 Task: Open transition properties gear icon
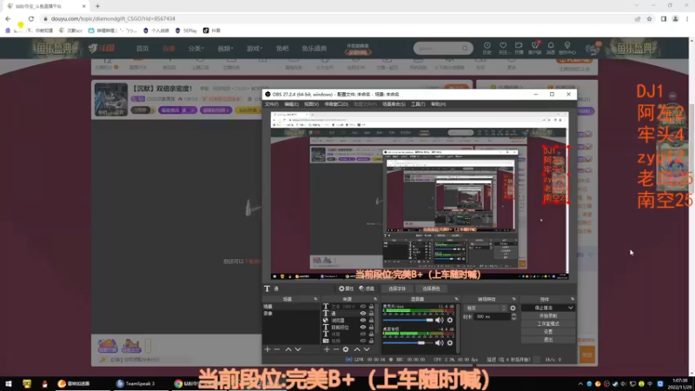(513, 308)
